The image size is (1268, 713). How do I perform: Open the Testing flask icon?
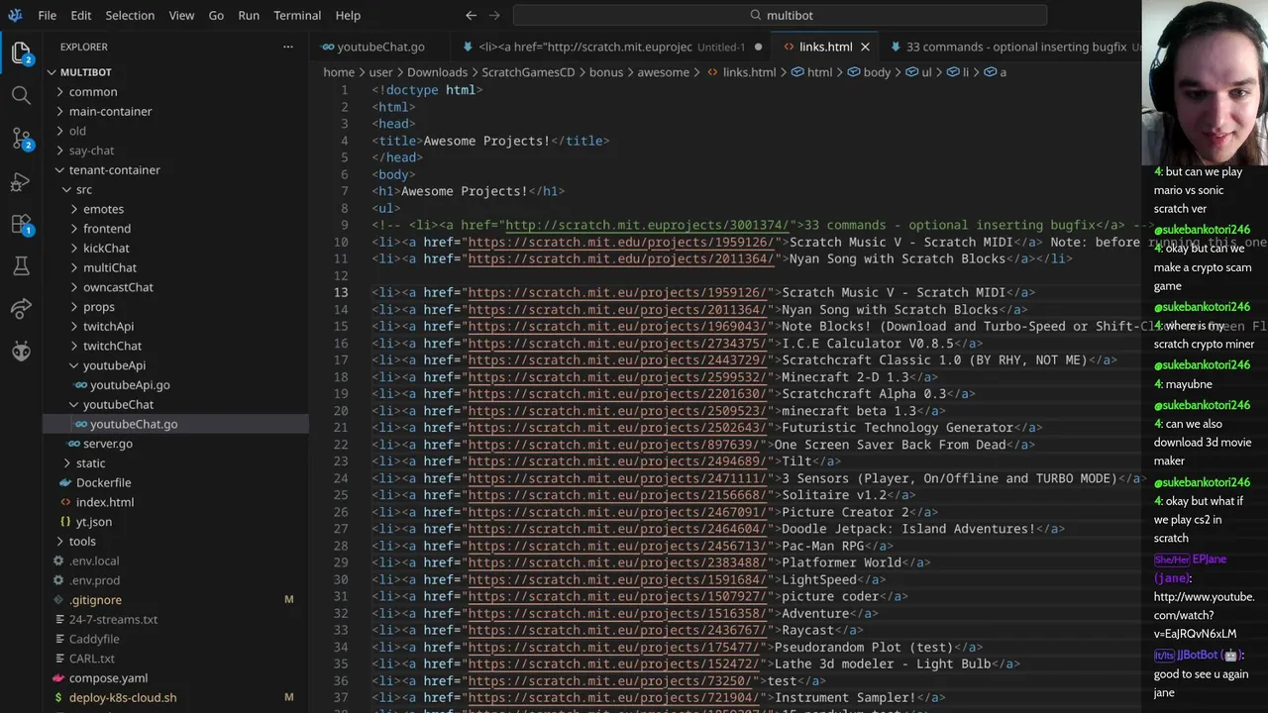pyautogui.click(x=21, y=265)
